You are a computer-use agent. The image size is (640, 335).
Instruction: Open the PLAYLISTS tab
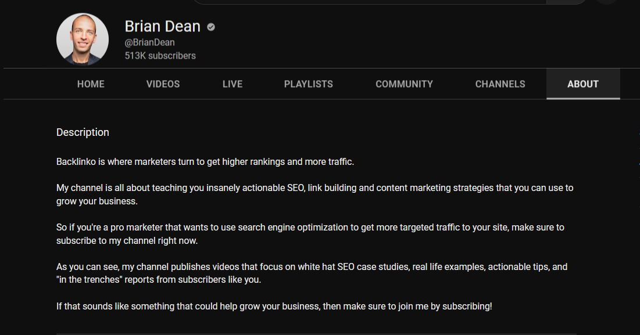[x=308, y=84]
